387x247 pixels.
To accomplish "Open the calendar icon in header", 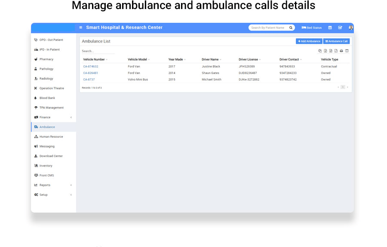I will [x=330, y=28].
